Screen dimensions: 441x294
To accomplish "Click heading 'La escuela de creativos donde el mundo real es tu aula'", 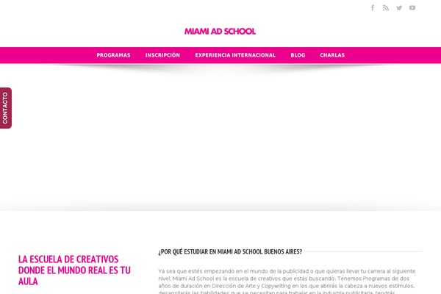I will coord(74,270).
